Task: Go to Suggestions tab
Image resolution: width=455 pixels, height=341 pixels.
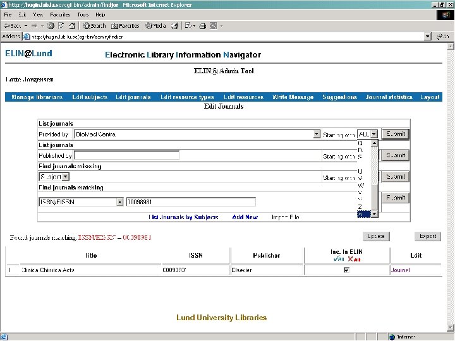Action: point(339,97)
